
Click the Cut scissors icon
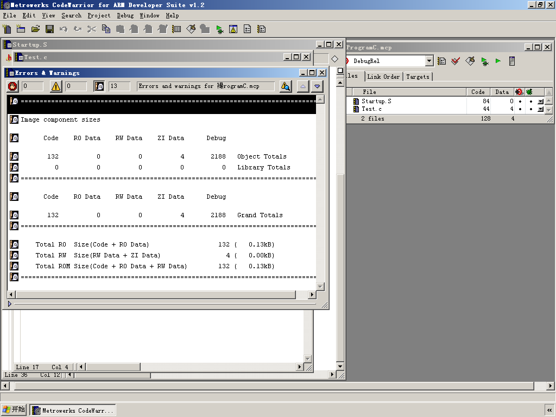[92, 29]
